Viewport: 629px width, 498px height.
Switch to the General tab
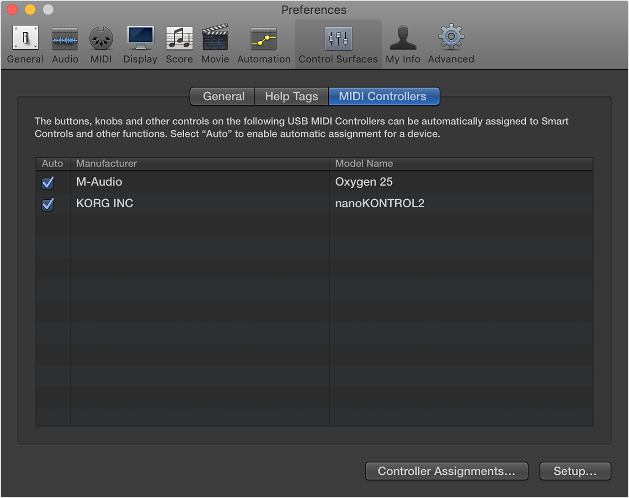223,96
